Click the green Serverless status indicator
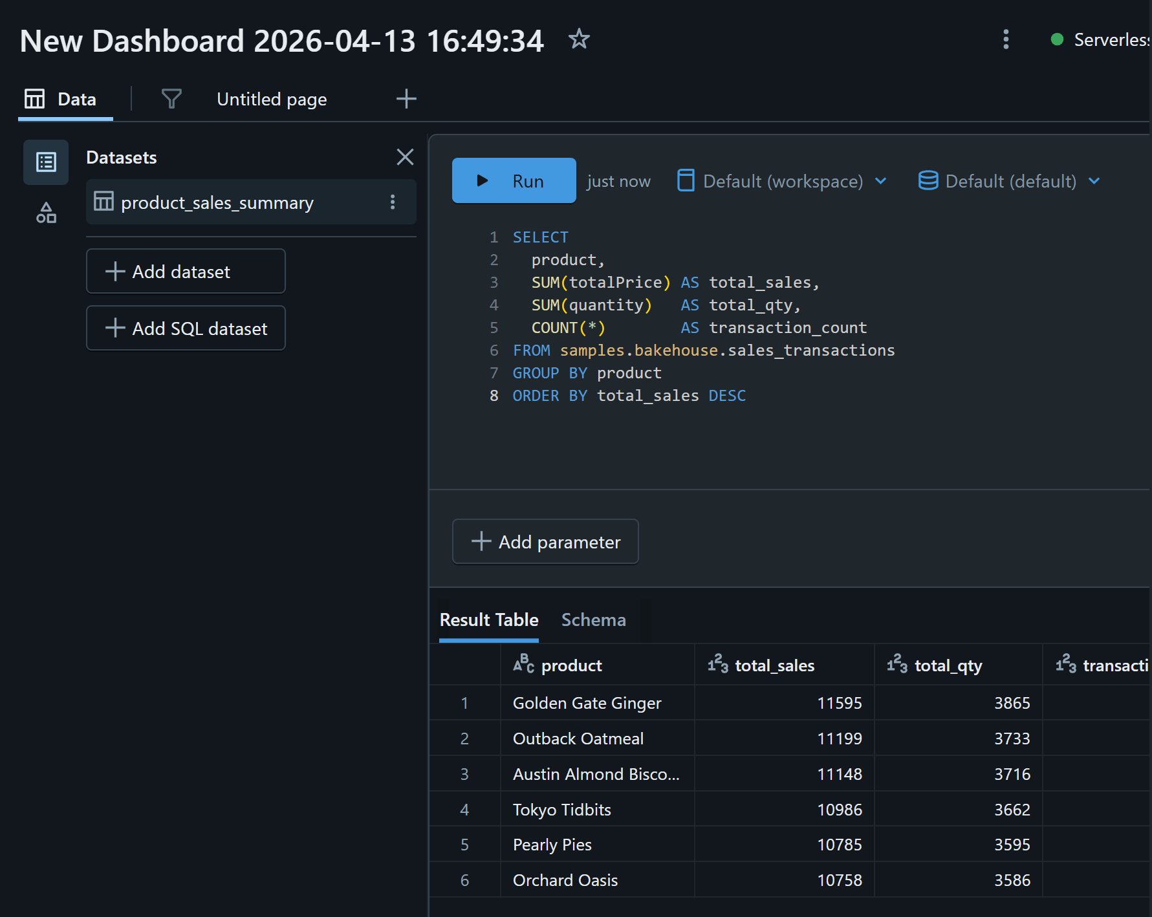The height and width of the screenshot is (917, 1152). pos(1057,39)
